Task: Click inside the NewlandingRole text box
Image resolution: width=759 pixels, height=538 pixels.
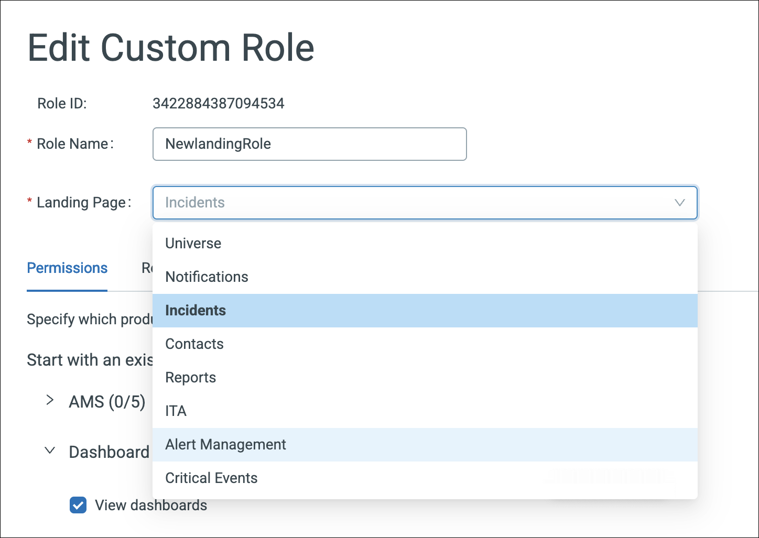Action: coord(309,144)
